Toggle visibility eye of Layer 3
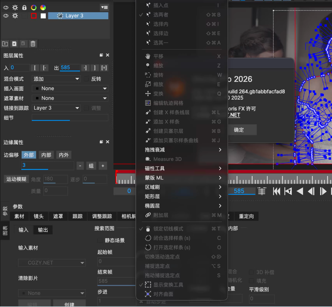The width and height of the screenshot is (332, 307). (x=6, y=16)
